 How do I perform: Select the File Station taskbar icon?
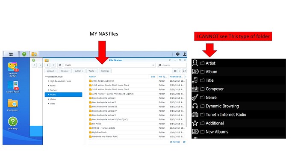coord(34,54)
